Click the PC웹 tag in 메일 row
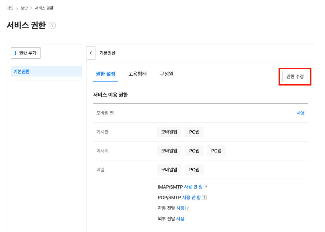 194,170
